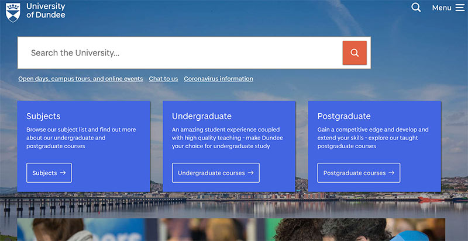Image resolution: width=468 pixels, height=241 pixels.
Task: Click arrow on Postgraduate courses button
Action: (x=391, y=173)
